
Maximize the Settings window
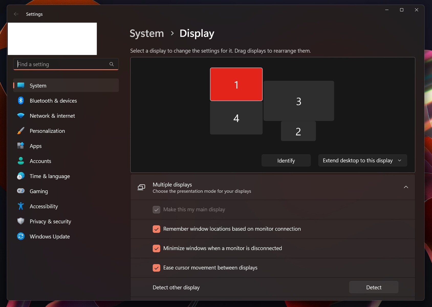[402, 10]
